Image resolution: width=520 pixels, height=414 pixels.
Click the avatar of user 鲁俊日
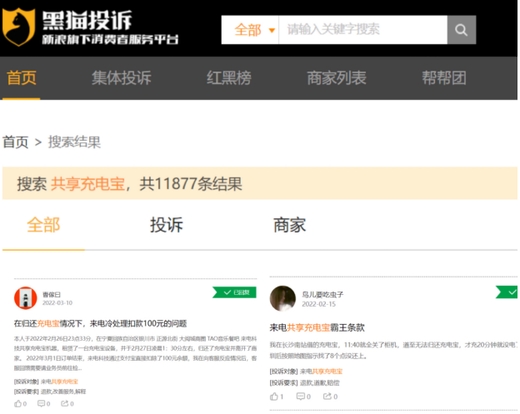[25, 298]
